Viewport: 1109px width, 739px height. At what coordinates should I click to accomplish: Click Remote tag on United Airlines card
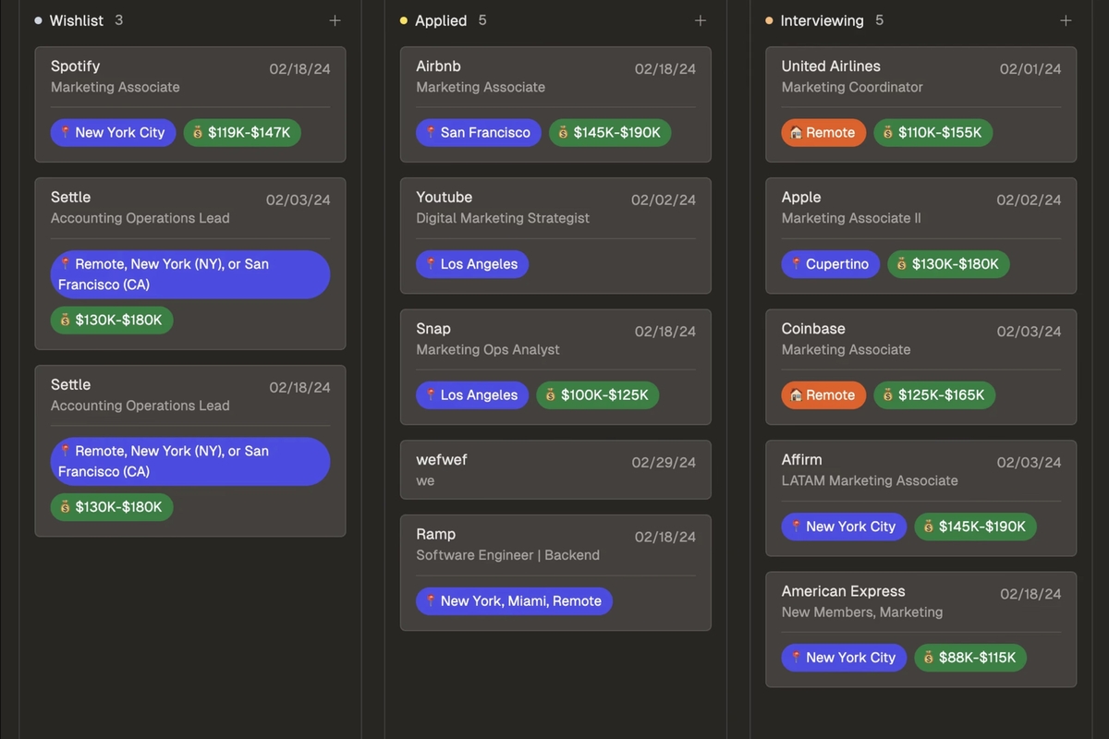823,132
